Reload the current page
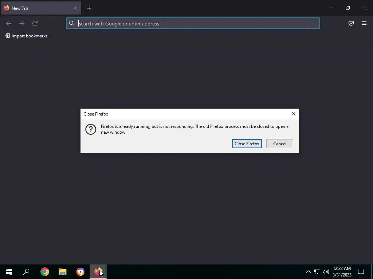Screen dimensions: 373x279 35,24
